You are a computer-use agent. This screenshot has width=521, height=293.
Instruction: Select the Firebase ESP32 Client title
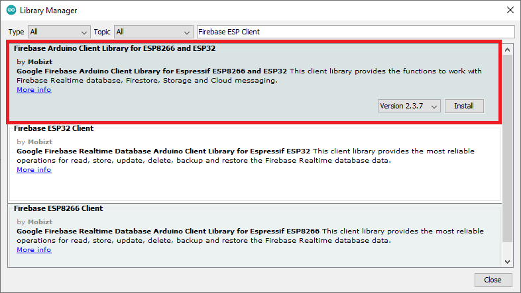coord(54,128)
